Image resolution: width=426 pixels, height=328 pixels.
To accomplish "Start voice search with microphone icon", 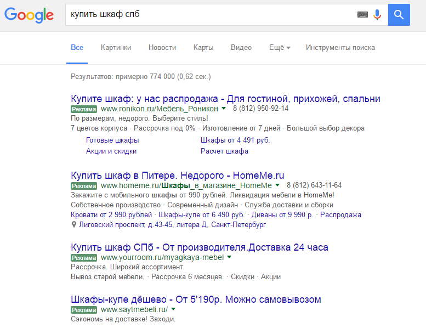I will [x=377, y=15].
